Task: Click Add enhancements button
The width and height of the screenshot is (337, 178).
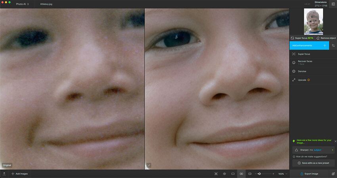Action: pyautogui.click(x=309, y=46)
